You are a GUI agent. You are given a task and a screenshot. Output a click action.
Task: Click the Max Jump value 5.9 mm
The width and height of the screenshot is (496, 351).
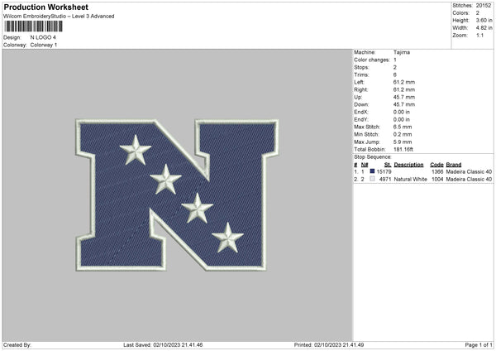(403, 142)
